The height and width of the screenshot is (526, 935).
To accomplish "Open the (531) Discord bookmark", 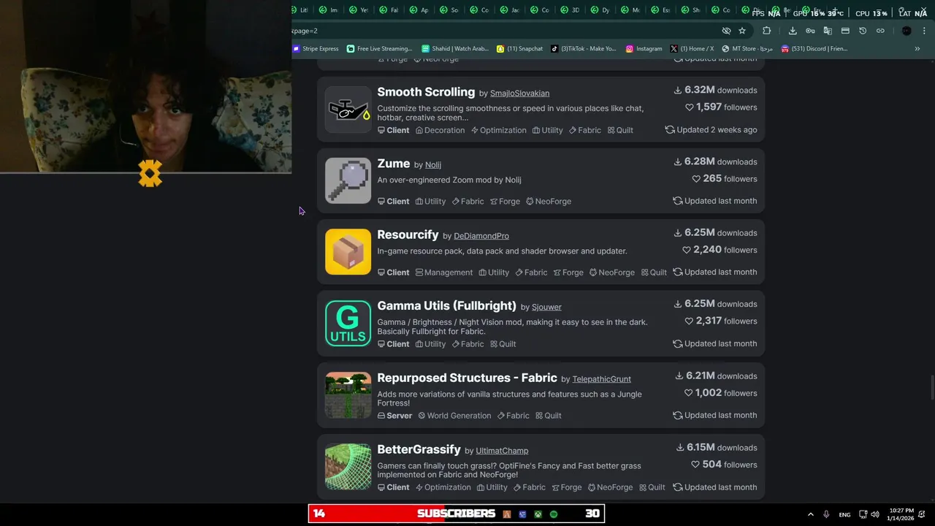I will [814, 49].
